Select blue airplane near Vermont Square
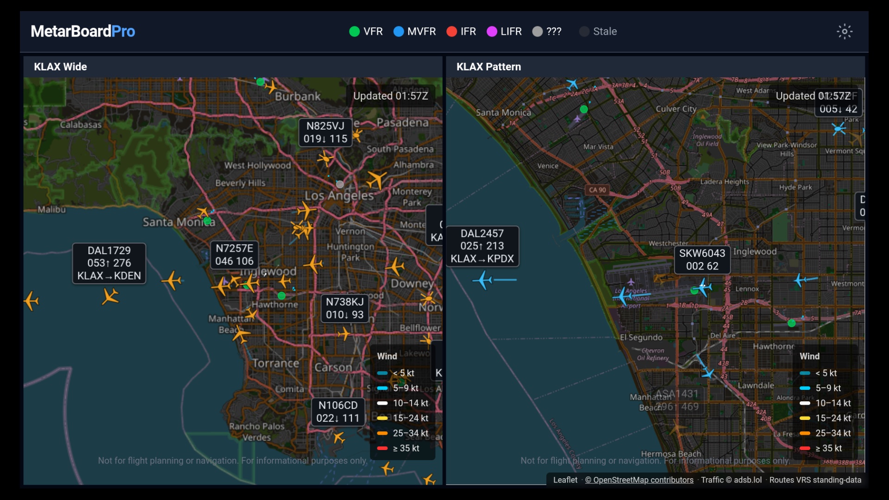Viewport: 889px width, 500px height. [839, 129]
